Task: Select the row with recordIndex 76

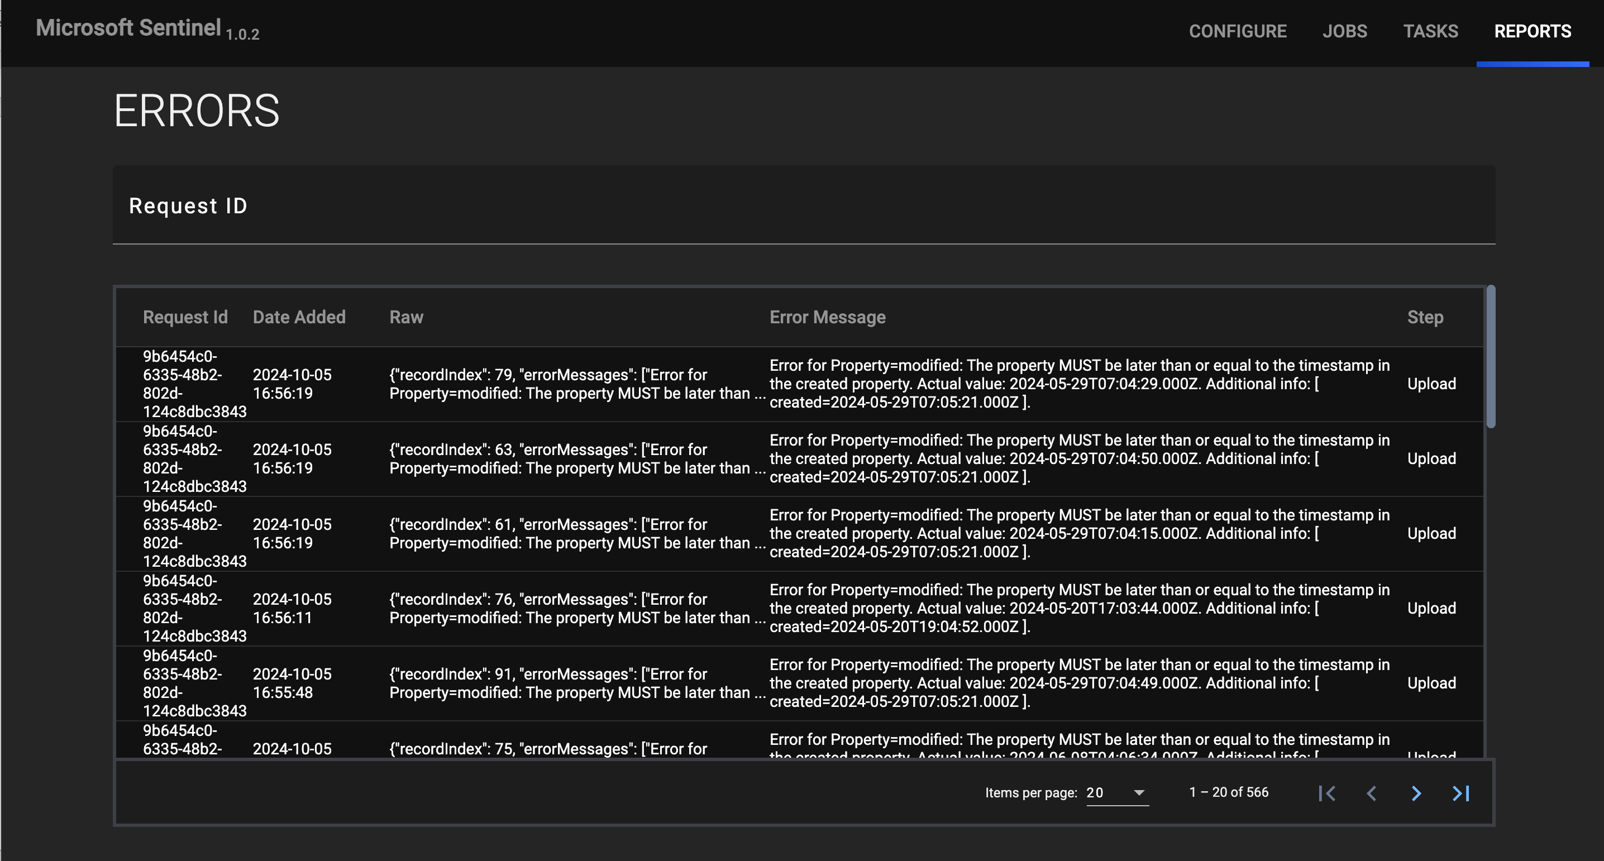Action: tap(800, 608)
